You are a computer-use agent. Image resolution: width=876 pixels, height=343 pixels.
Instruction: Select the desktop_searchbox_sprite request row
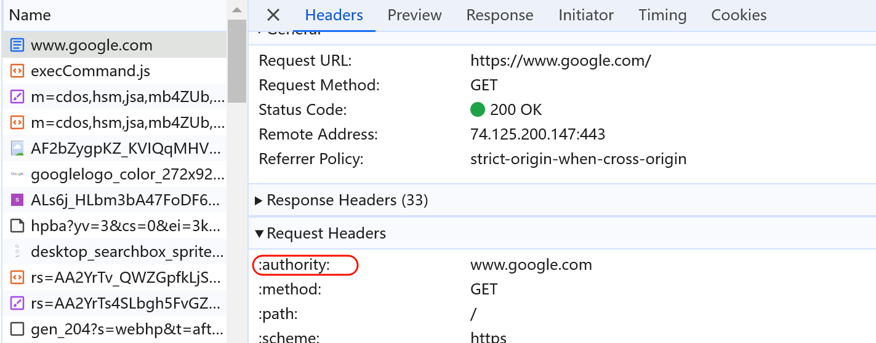(x=127, y=252)
